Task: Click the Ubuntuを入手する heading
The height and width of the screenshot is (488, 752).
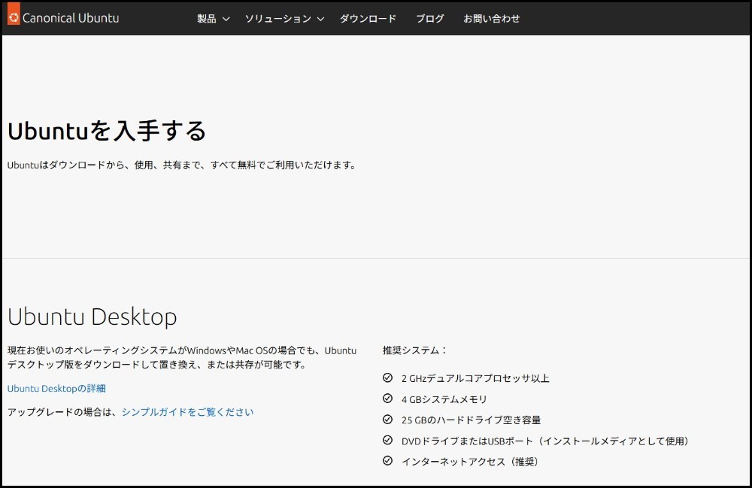Action: [107, 131]
